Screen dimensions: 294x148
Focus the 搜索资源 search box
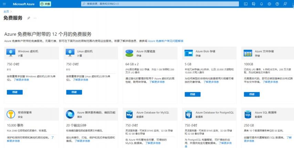pyautogui.click(x=160, y=4)
